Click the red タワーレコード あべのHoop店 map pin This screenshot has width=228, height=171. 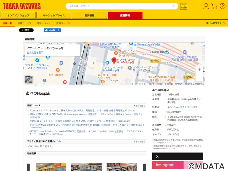(x=114, y=61)
